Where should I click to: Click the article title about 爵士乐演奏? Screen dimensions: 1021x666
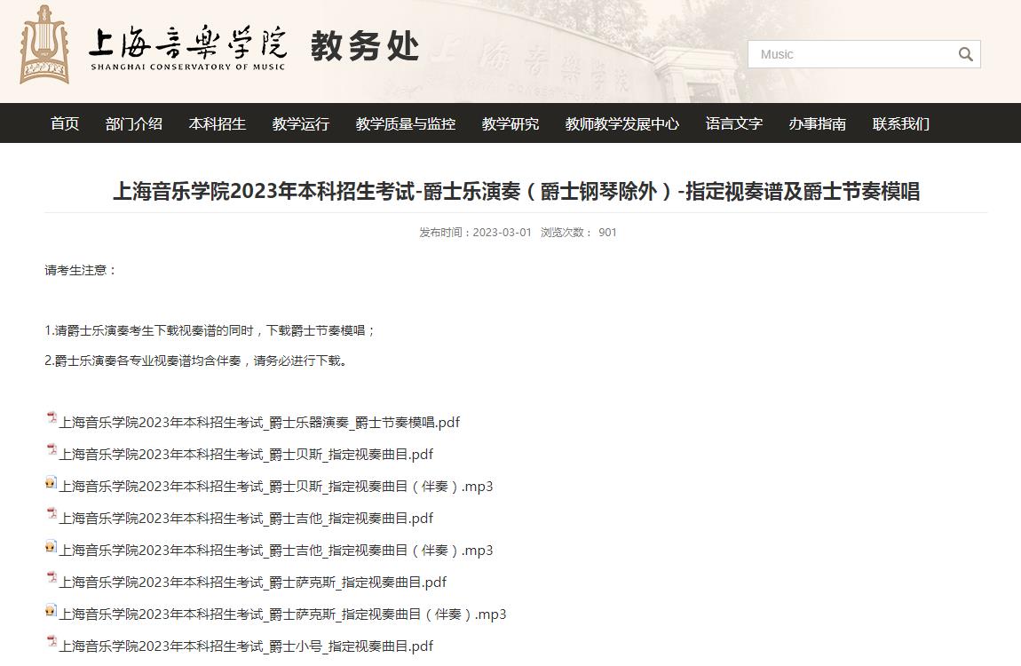coord(517,192)
